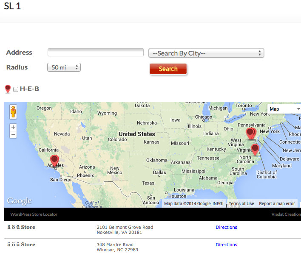Viewport: 301px width, 253px height.
Task: Click the WordPress Store Locator footer text
Action: click(x=34, y=214)
